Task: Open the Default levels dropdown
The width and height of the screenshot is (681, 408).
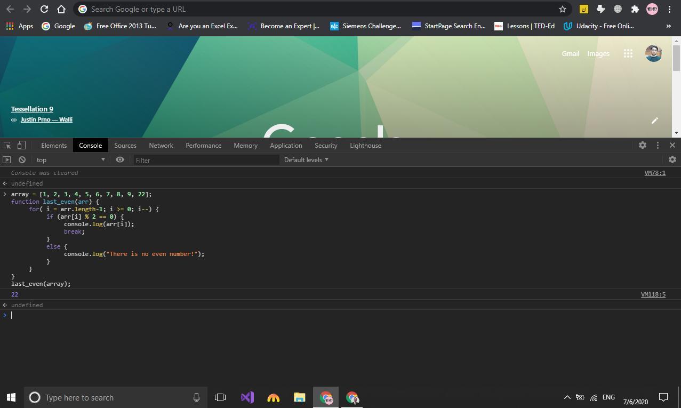Action: click(306, 159)
